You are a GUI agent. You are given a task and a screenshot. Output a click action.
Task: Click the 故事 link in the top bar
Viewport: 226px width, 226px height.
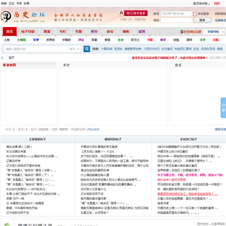[x=26, y=3]
